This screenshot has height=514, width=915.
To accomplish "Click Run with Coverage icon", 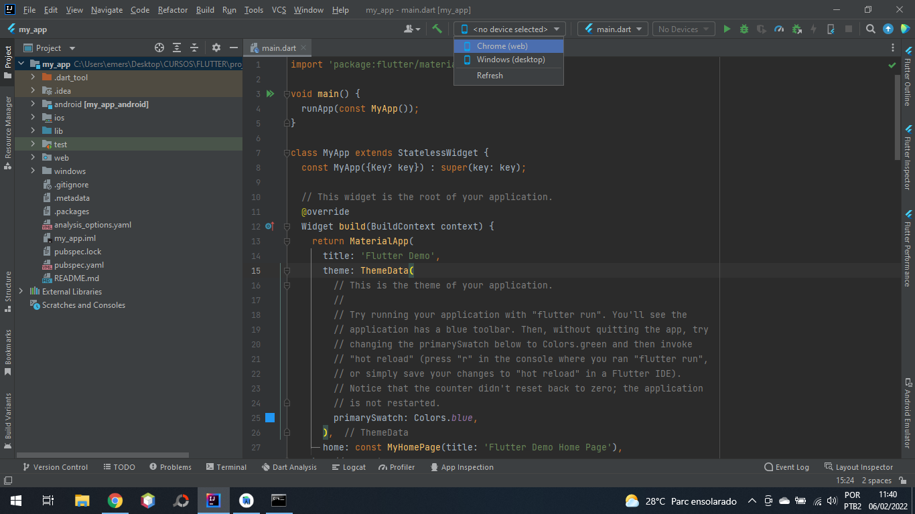I will (x=762, y=29).
